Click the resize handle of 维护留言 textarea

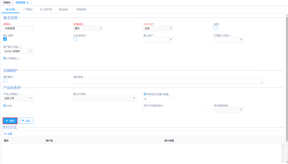[x=261, y=82]
